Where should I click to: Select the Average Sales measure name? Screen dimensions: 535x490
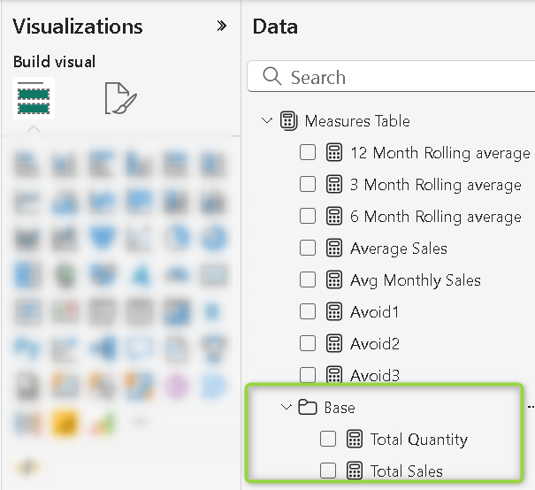(399, 249)
